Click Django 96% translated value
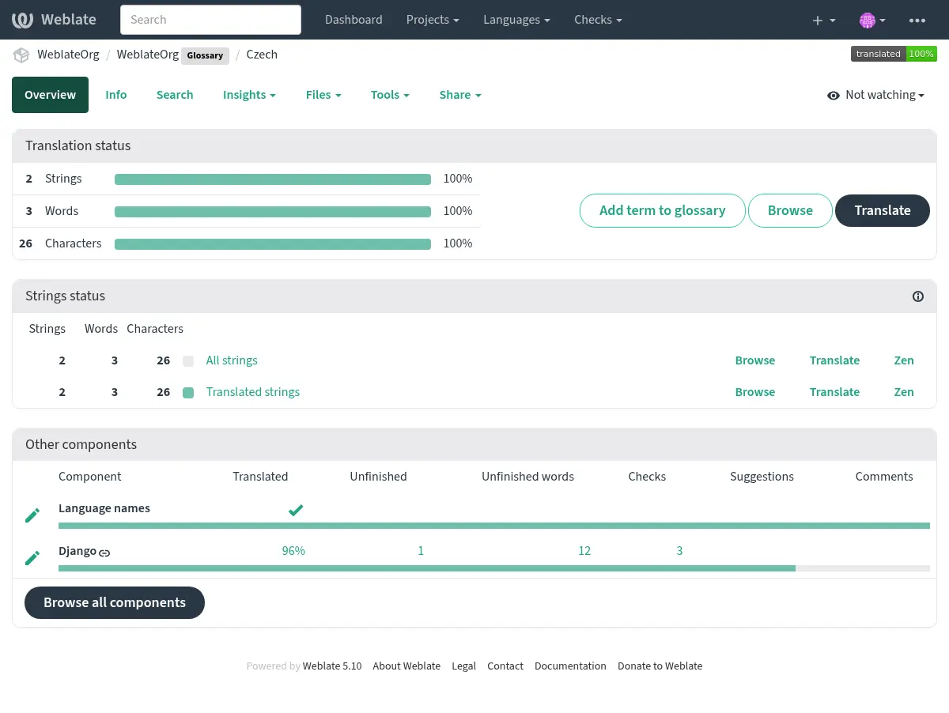The width and height of the screenshot is (949, 713). [x=293, y=551]
